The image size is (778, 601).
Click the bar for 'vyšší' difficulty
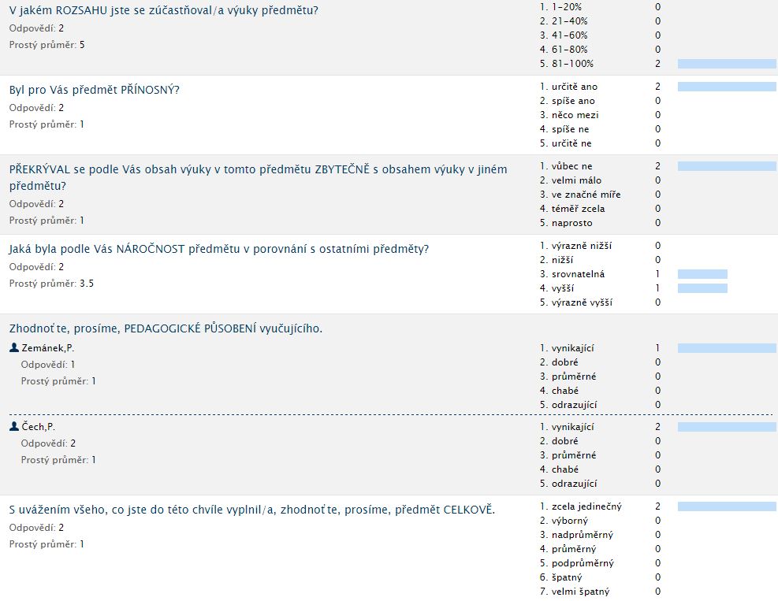pos(702,288)
